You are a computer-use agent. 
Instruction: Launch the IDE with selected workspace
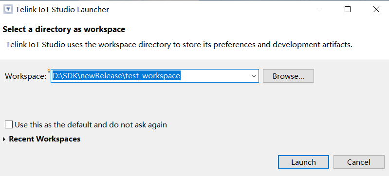(303, 162)
